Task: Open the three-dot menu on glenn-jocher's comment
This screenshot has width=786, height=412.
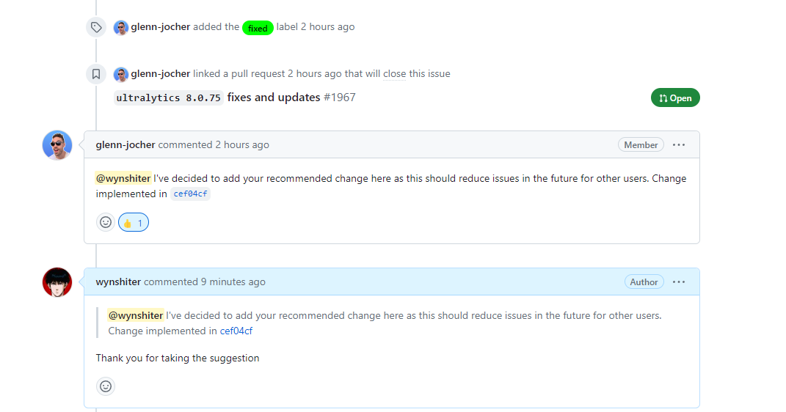Action: (679, 144)
